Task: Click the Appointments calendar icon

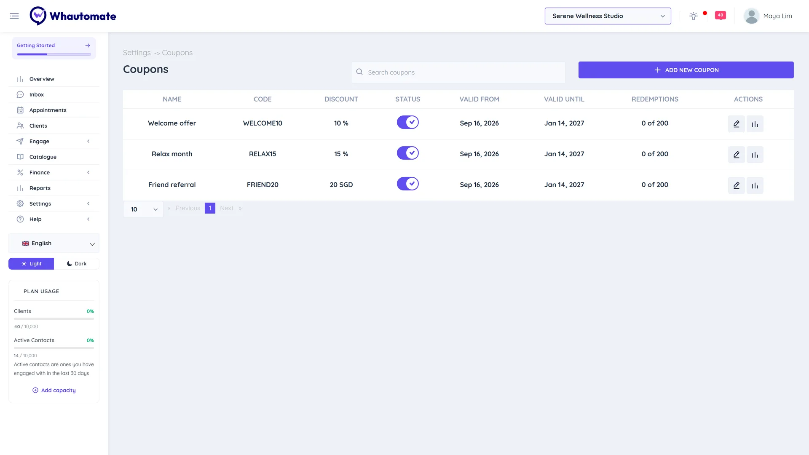Action: tap(20, 110)
